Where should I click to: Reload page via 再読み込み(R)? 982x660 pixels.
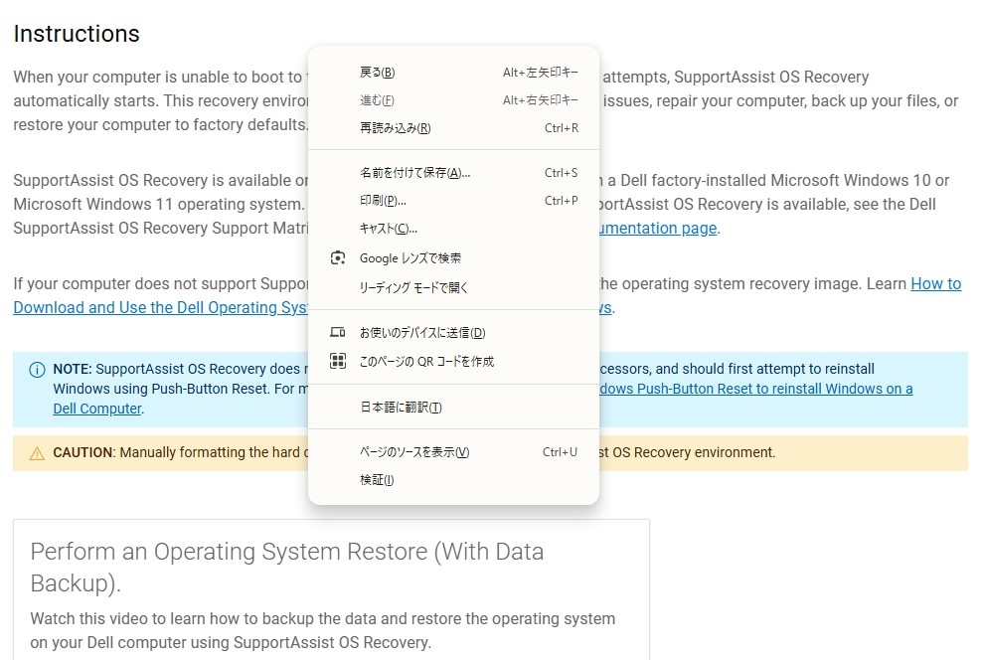pyautogui.click(x=453, y=128)
